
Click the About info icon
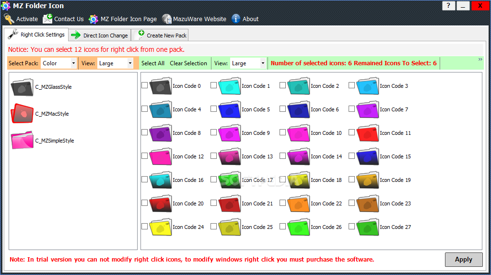pos(236,19)
